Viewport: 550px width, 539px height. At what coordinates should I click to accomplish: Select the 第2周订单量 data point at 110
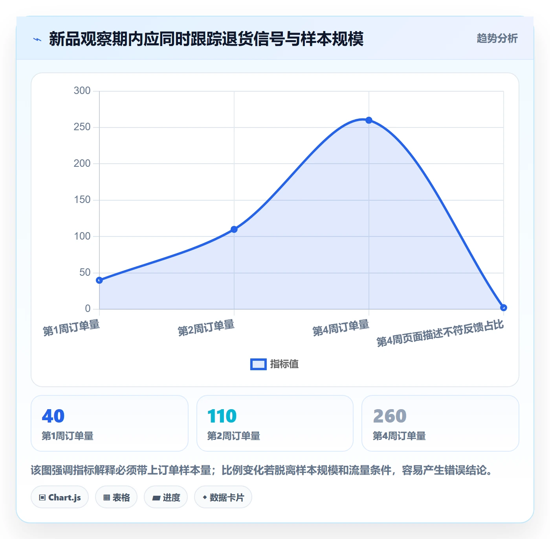pos(234,229)
